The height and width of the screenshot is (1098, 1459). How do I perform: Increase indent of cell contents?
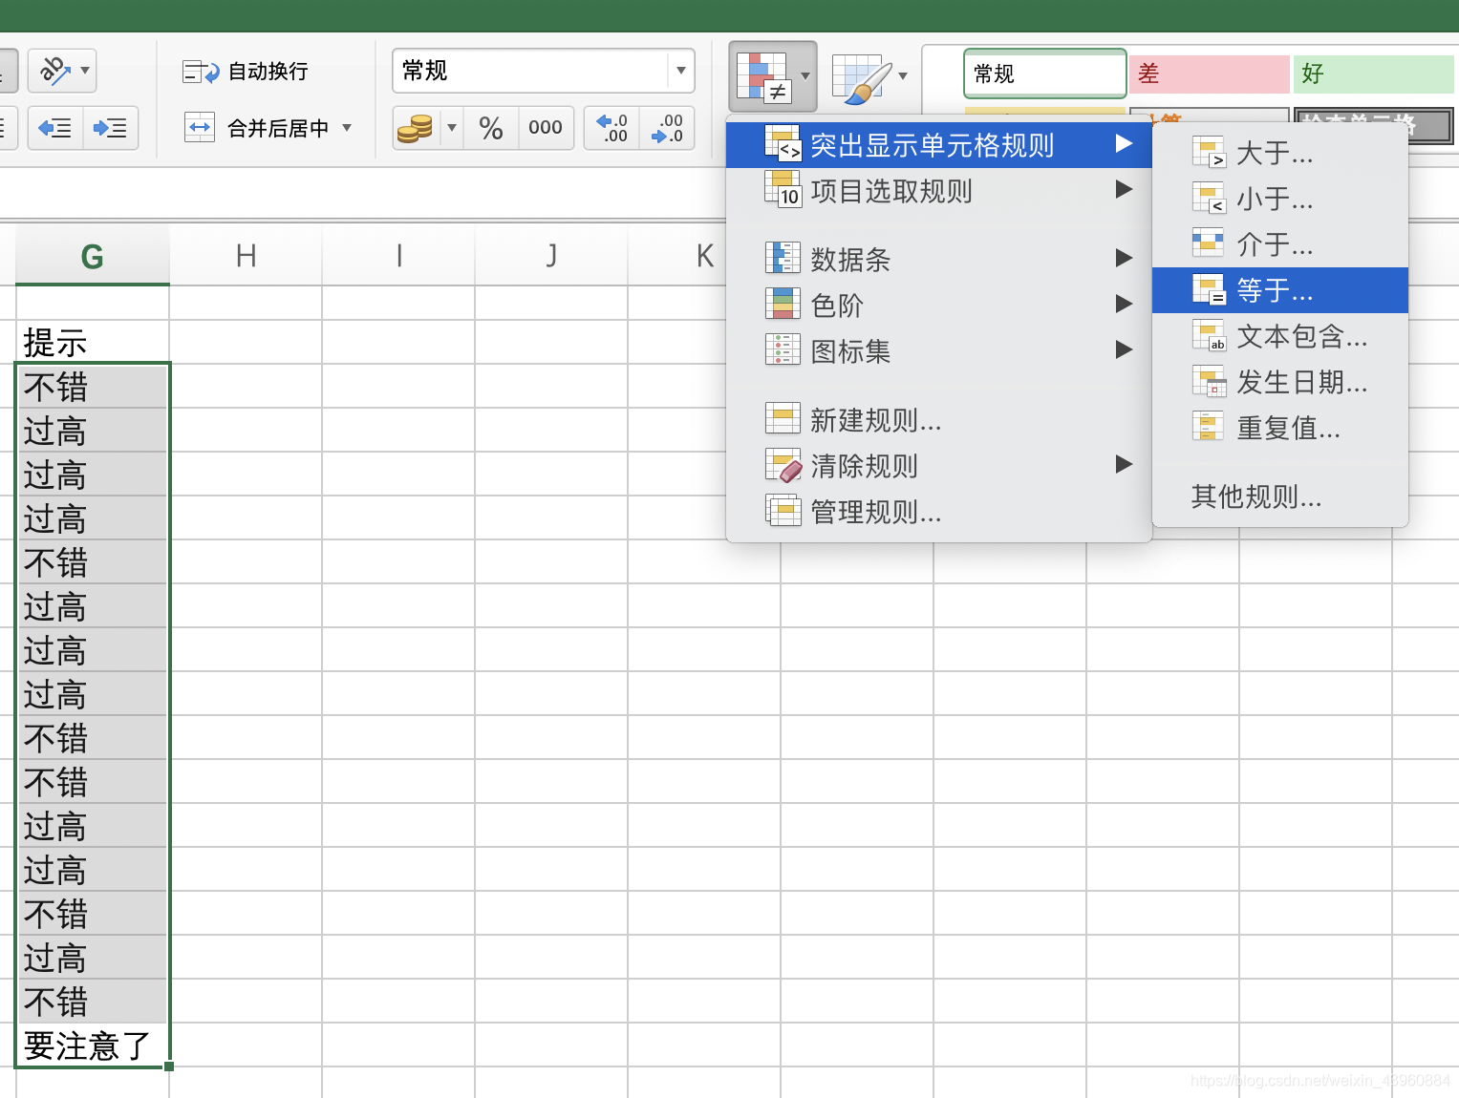[111, 128]
